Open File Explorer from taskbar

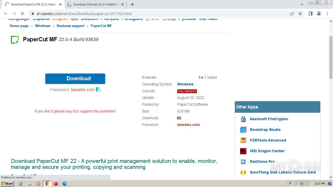pos(29,184)
